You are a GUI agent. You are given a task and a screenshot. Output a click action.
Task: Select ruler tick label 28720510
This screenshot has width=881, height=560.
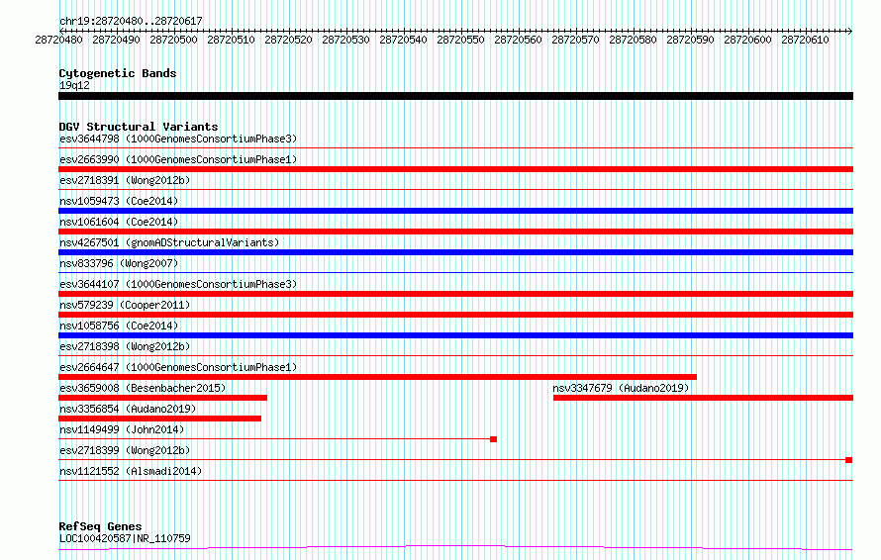pos(231,40)
